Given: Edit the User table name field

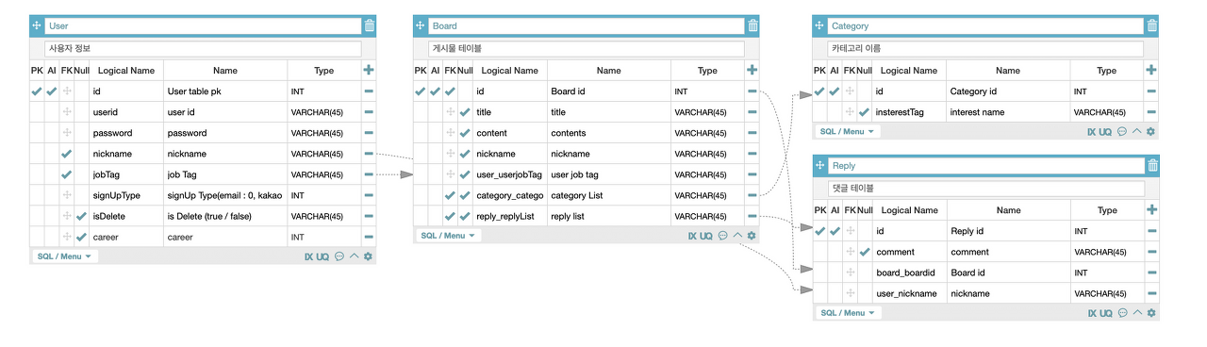Looking at the screenshot, I should [x=203, y=25].
